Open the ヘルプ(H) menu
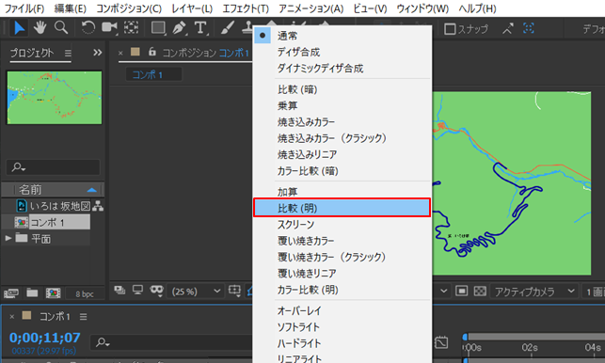Viewport: 605px width, 363px height. 477,8
